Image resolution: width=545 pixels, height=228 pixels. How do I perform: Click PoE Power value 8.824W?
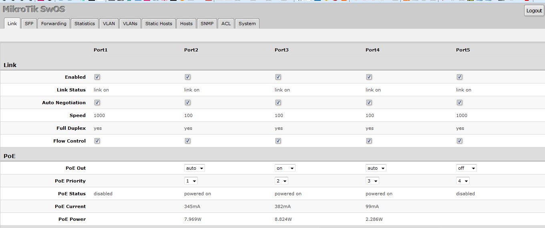[283, 219]
